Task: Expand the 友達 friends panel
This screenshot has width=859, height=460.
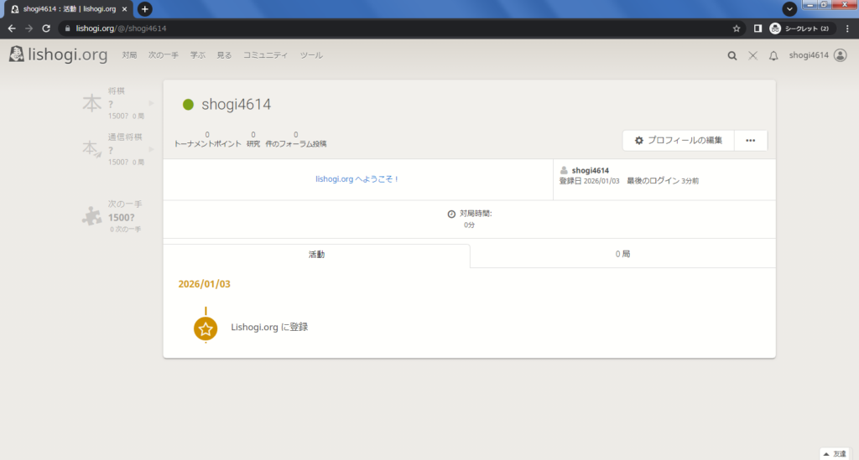Action: (x=835, y=454)
